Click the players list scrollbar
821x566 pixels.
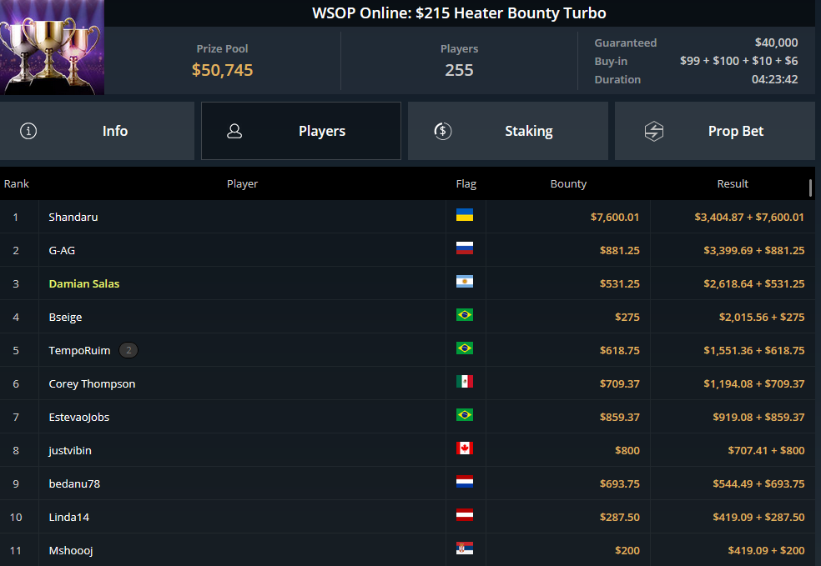coord(810,188)
